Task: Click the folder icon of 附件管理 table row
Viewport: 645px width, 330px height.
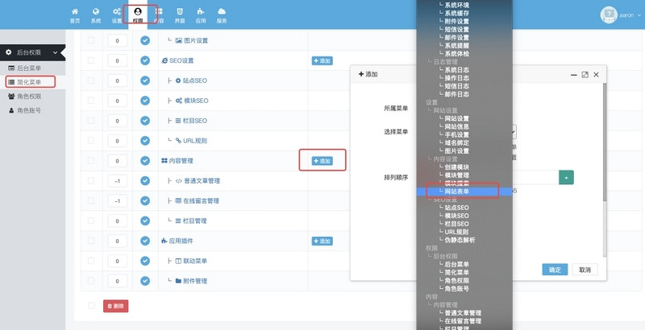Action: 178,281
